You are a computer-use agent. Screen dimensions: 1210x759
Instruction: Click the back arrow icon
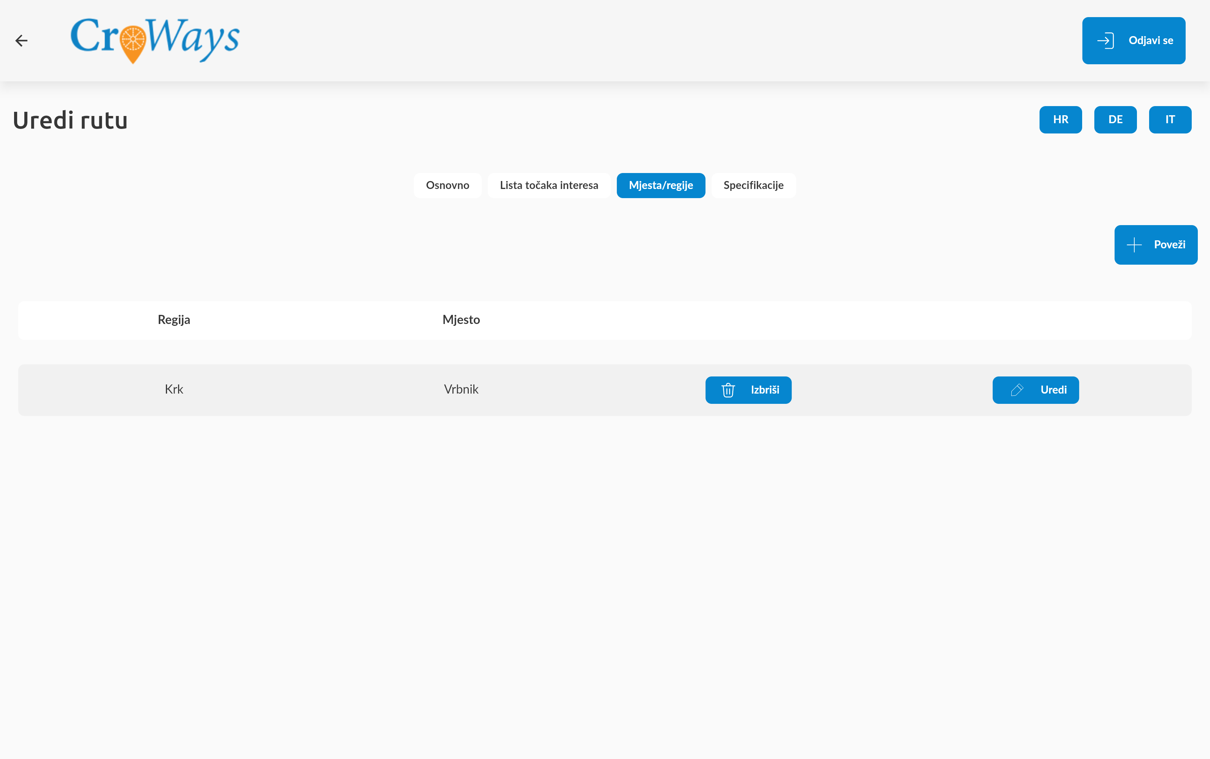pos(21,41)
